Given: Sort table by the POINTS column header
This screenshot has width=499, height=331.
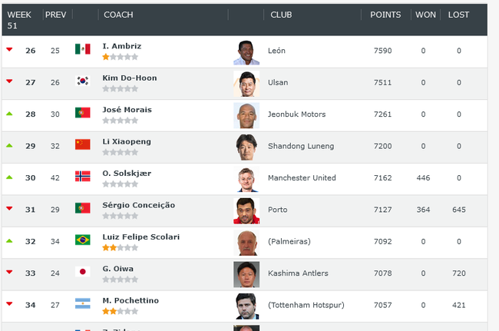Looking at the screenshot, I should click(385, 15).
